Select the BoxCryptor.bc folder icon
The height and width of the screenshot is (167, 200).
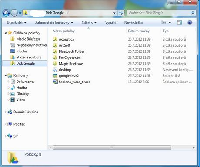[55, 58]
